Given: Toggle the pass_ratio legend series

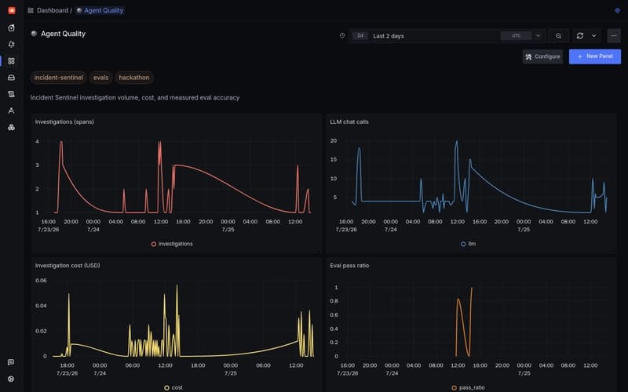Looking at the screenshot, I should point(468,387).
